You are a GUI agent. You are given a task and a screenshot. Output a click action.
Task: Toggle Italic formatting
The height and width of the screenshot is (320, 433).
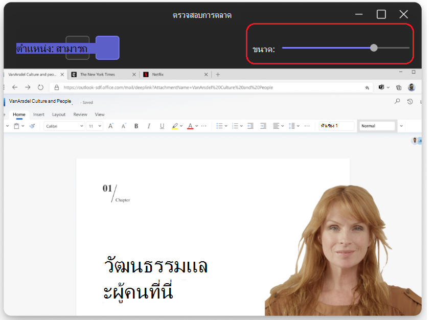coord(149,126)
